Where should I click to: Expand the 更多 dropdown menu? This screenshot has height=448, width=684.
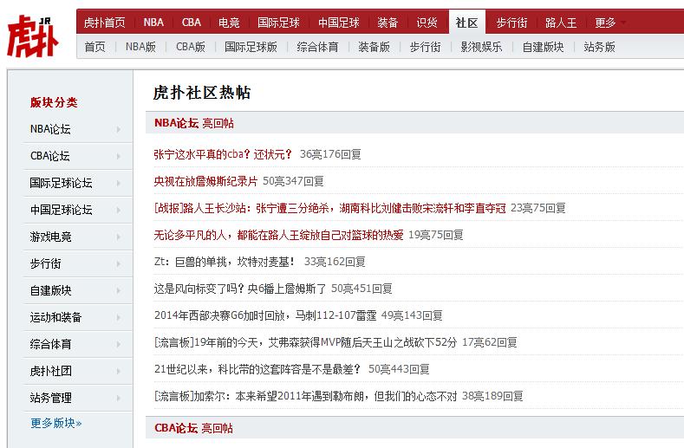pos(609,23)
